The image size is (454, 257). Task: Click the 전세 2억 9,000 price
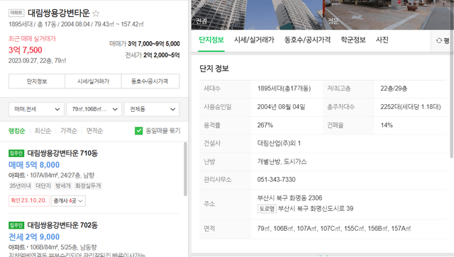click(34, 236)
